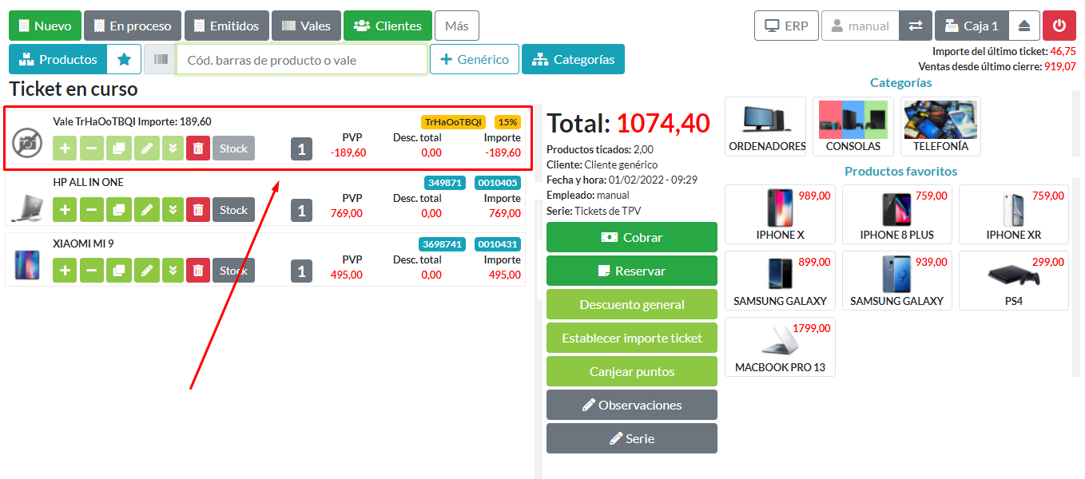Image resolution: width=1085 pixels, height=479 pixels.
Task: Decrease quantity of XIAOMI MI 9
Action: click(92, 271)
